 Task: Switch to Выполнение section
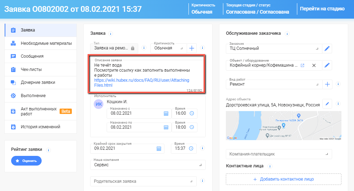[41, 96]
